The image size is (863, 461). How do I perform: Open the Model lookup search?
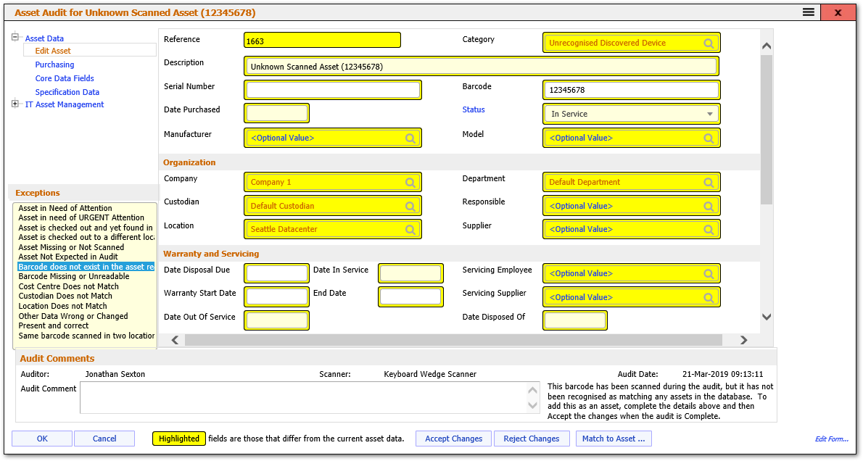709,138
